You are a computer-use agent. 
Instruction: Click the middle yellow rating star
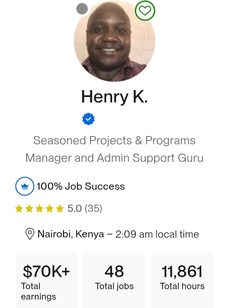[39, 209]
